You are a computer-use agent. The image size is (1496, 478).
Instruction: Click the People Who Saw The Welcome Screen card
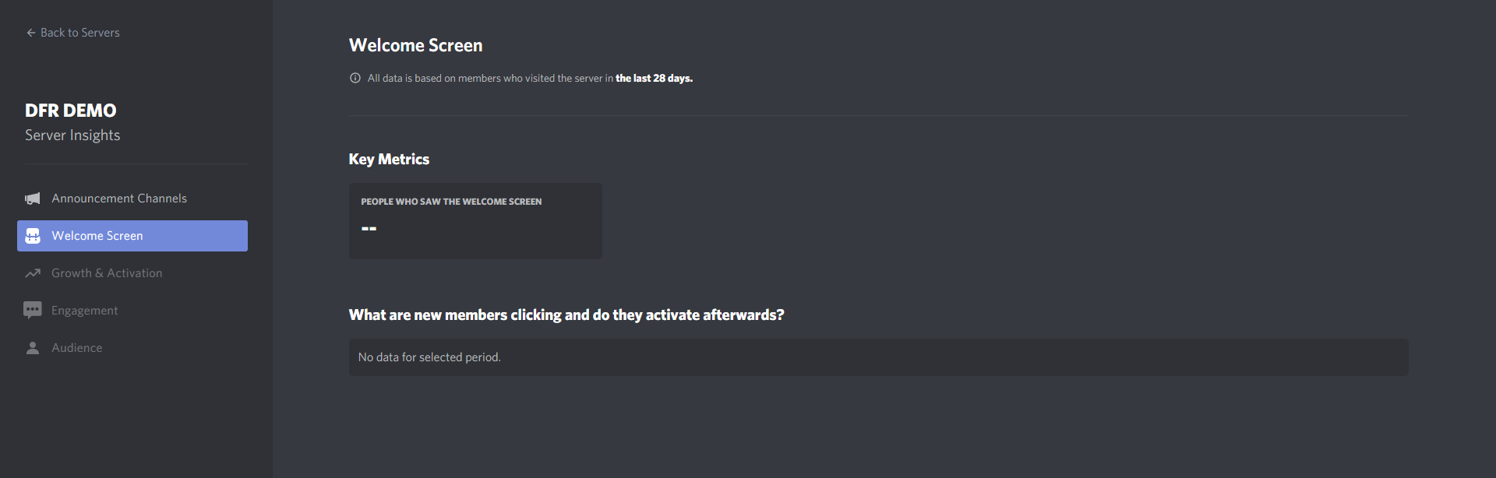[x=475, y=221]
